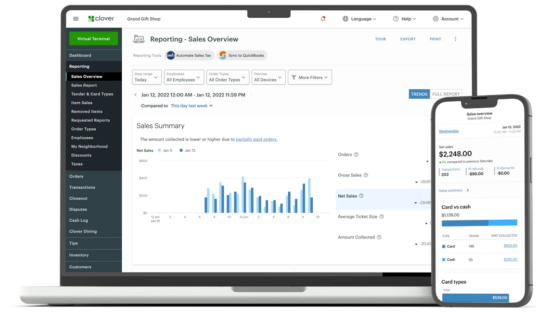536x312 pixels.
Task: Switch to the FULL REPORT view
Action: [x=446, y=94]
